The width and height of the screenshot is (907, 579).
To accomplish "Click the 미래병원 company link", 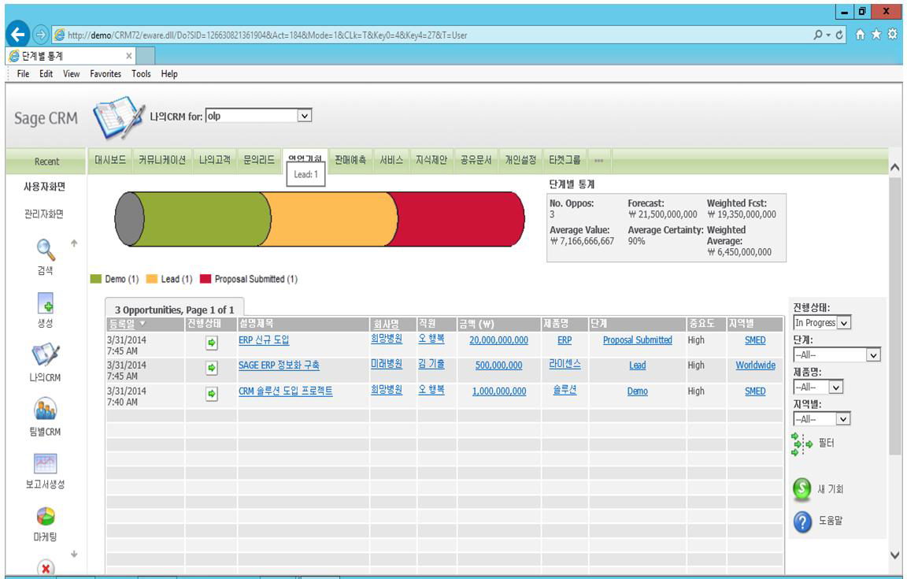I will (387, 364).
